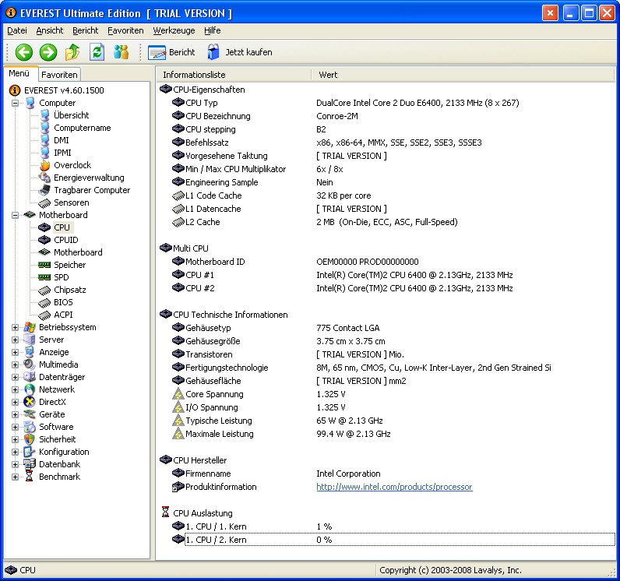
Task: Click the Geräte devices icon
Action: [x=30, y=414]
